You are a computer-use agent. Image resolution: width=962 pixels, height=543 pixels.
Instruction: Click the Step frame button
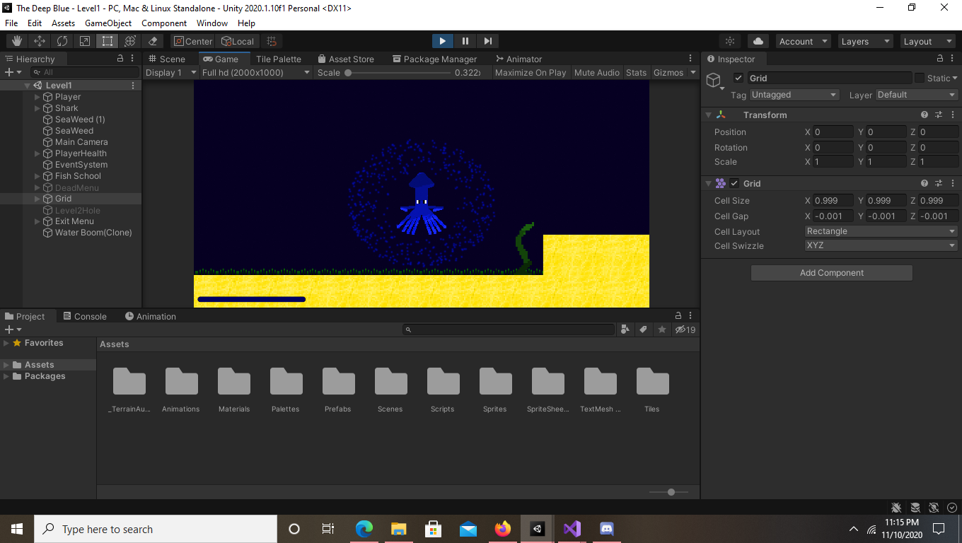[488, 41]
